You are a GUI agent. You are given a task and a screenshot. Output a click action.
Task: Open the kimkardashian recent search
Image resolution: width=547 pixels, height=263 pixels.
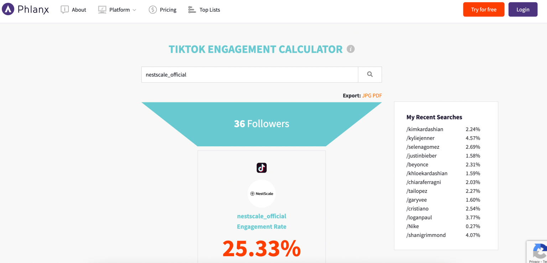[x=424, y=129]
